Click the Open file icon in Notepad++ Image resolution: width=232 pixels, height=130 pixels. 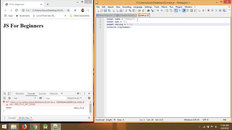101,10
